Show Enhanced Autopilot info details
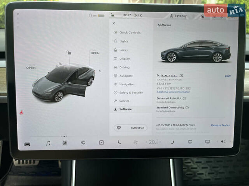 click(x=184, y=98)
